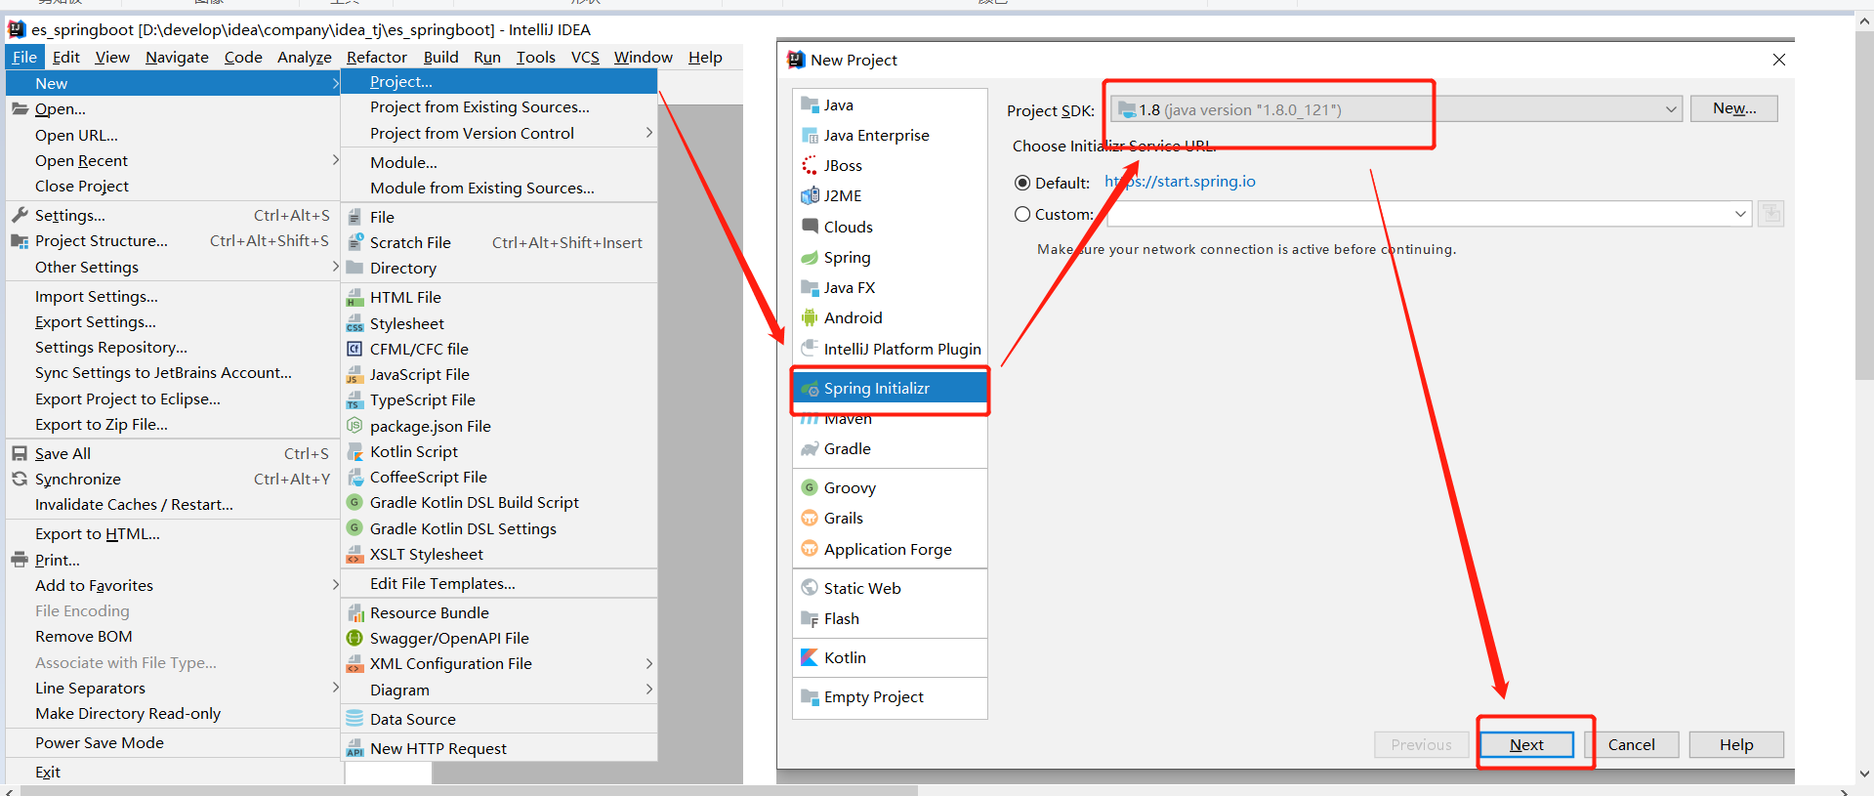
Task: Click the package.json File icon
Action: tap(355, 426)
